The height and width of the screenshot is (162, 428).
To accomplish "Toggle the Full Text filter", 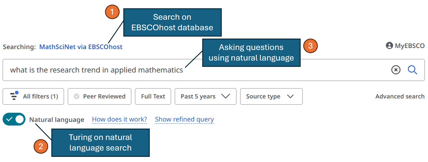I will (x=153, y=97).
